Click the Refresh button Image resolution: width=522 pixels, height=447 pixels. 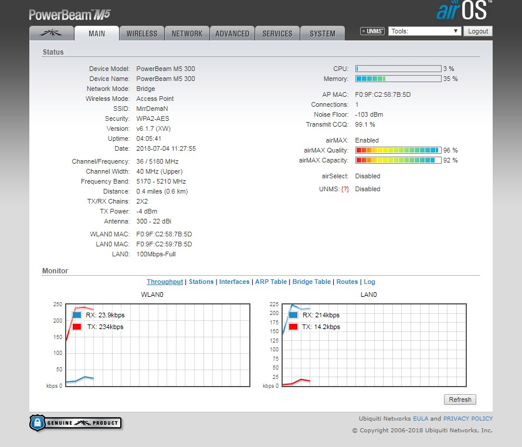click(x=460, y=399)
